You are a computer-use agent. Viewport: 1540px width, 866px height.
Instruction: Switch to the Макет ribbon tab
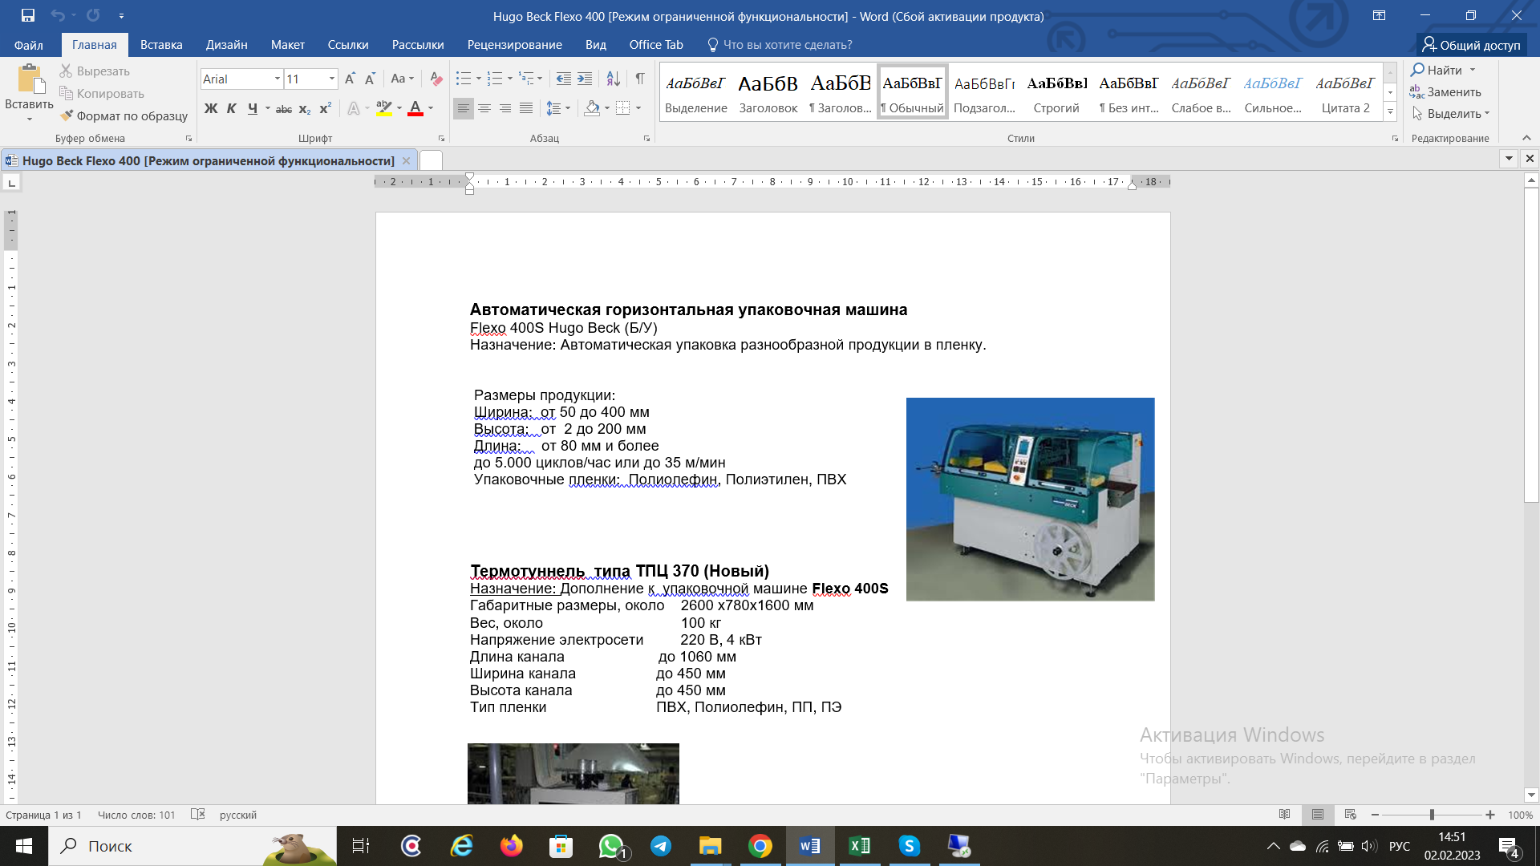coord(287,45)
